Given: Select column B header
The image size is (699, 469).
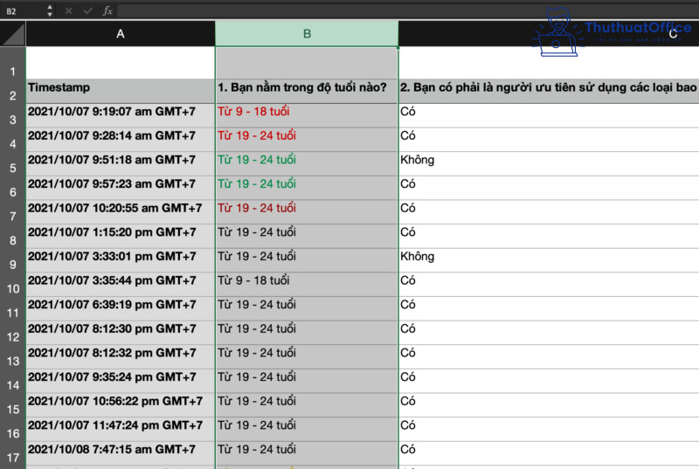Looking at the screenshot, I should click(307, 34).
